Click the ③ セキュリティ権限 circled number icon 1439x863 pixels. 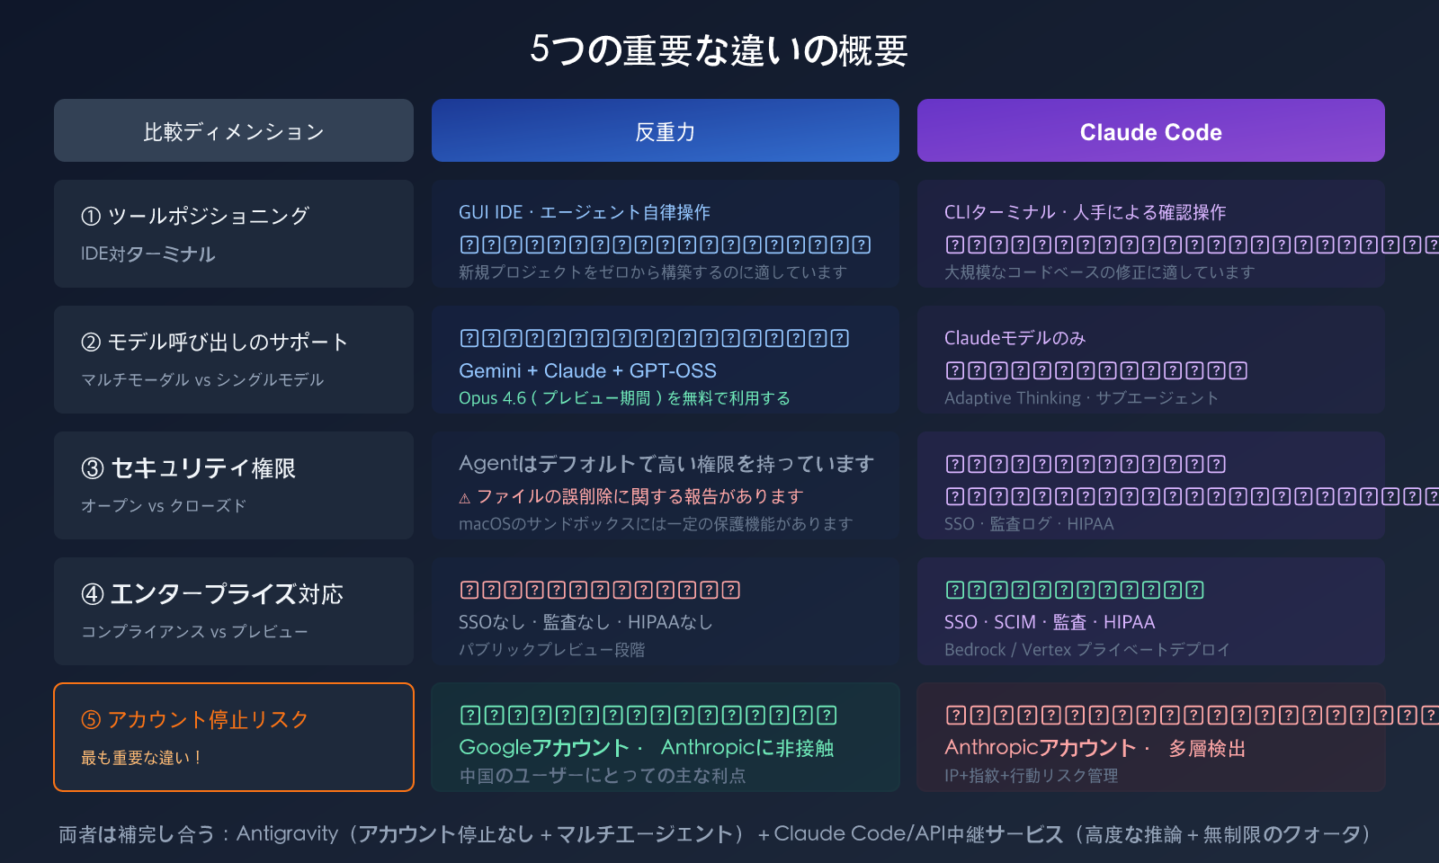92,467
